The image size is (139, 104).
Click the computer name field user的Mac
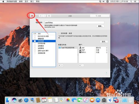pos(74,22)
